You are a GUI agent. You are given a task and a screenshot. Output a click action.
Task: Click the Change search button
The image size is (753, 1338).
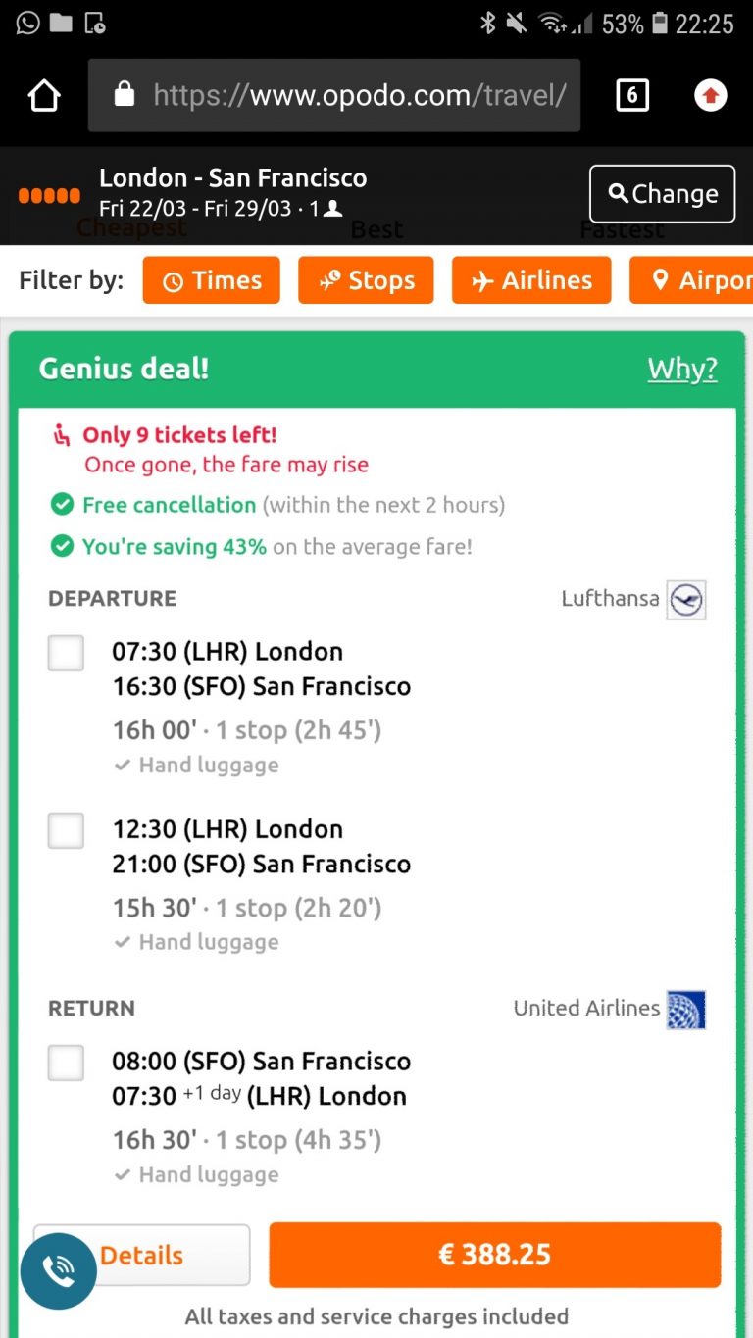662,194
